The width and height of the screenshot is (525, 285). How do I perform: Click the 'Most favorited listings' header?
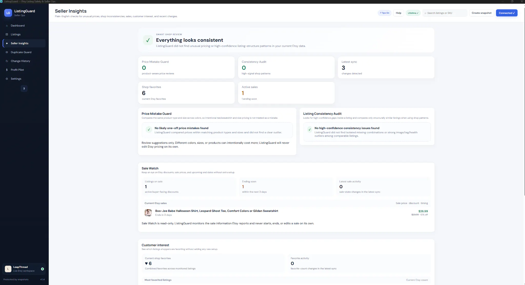click(x=158, y=280)
